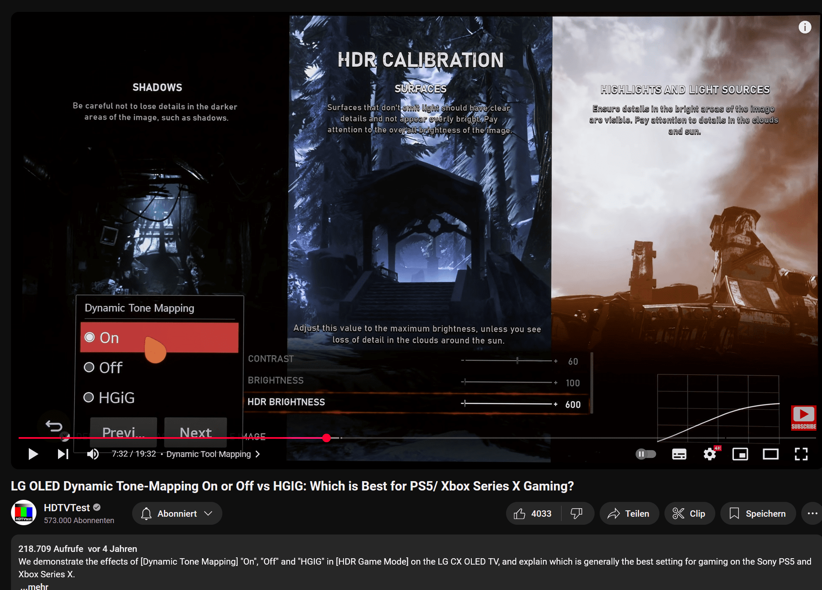Open the video settings gear
Image resolution: width=822 pixels, height=590 pixels.
pos(710,454)
